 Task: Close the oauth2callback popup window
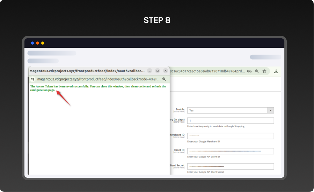point(166,71)
